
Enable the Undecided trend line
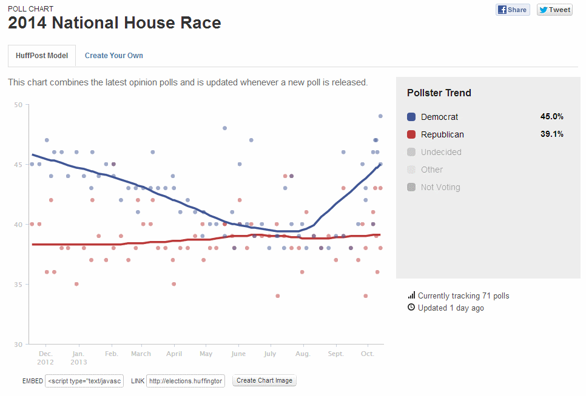[441, 152]
